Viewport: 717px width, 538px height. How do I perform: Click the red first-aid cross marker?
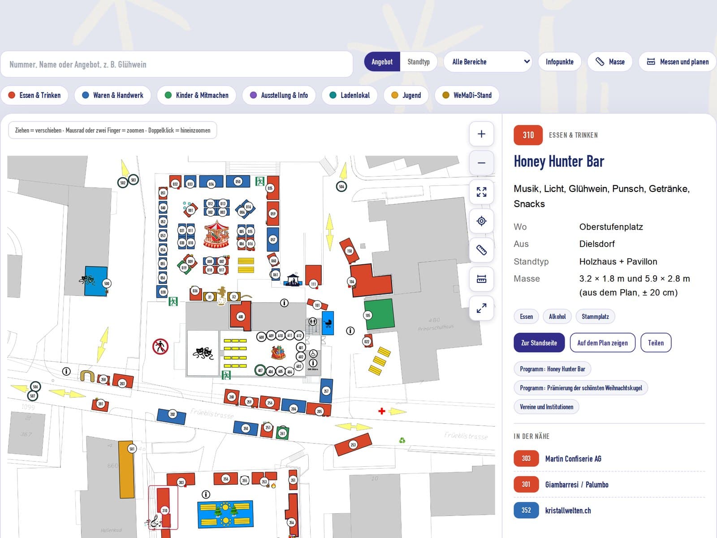pos(381,411)
